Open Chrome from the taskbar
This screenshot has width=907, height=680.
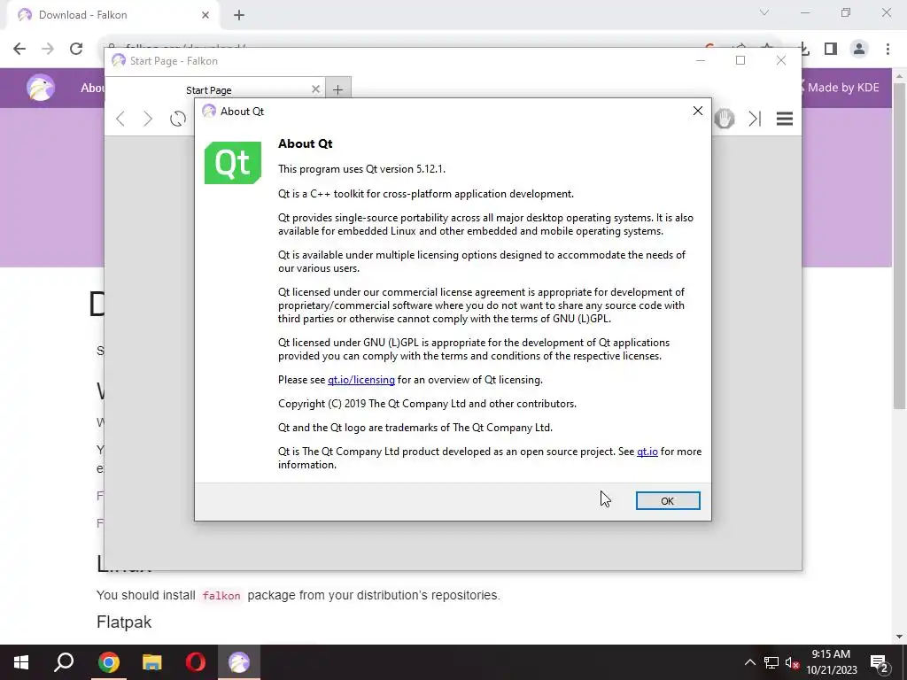(108, 662)
